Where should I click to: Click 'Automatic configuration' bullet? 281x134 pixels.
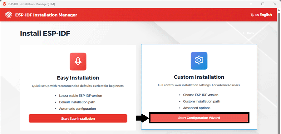click(x=77, y=109)
